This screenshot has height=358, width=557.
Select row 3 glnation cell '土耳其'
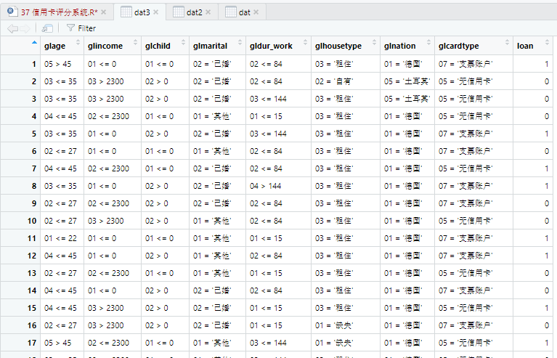click(x=407, y=99)
